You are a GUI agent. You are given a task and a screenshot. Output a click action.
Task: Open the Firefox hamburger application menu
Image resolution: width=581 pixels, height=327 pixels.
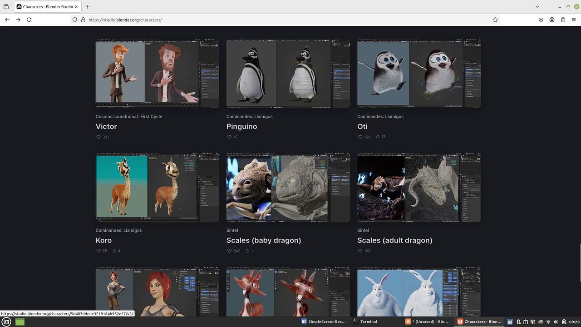574,20
